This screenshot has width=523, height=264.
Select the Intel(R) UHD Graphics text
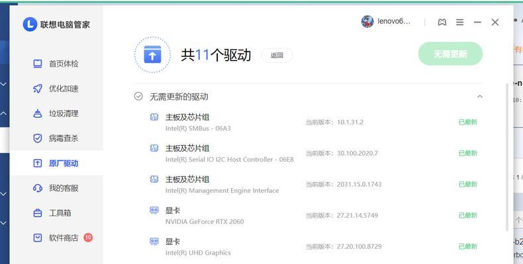coord(198,253)
